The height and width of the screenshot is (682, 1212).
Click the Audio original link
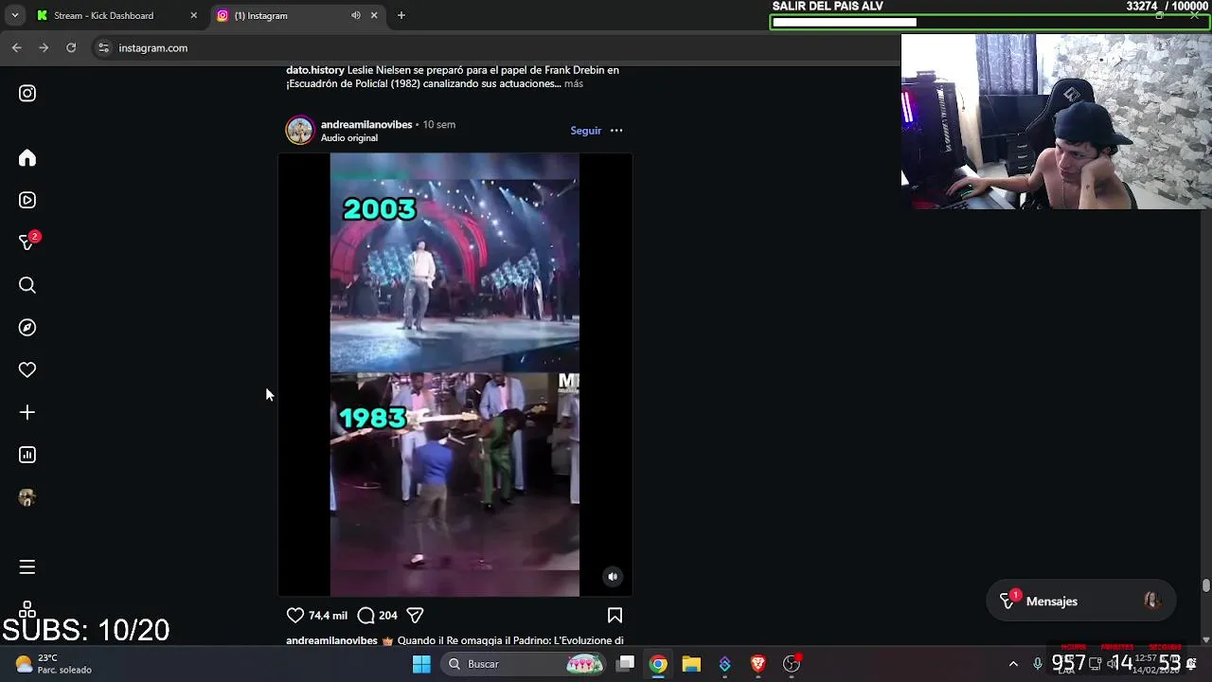tap(349, 138)
